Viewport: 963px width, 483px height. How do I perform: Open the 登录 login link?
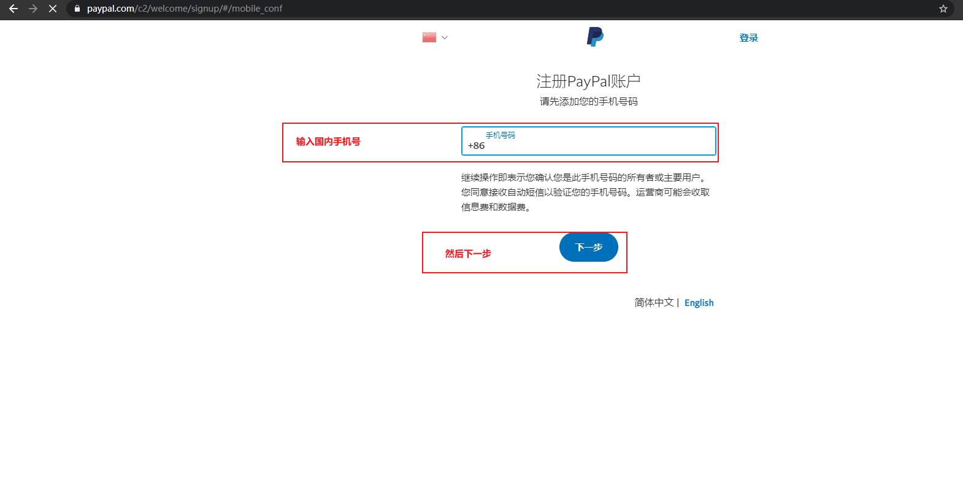click(x=749, y=37)
